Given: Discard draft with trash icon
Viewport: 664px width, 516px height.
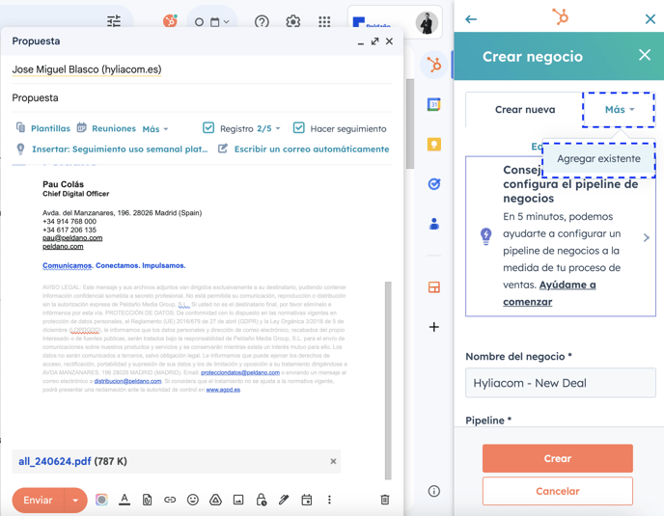Looking at the screenshot, I should tap(385, 500).
